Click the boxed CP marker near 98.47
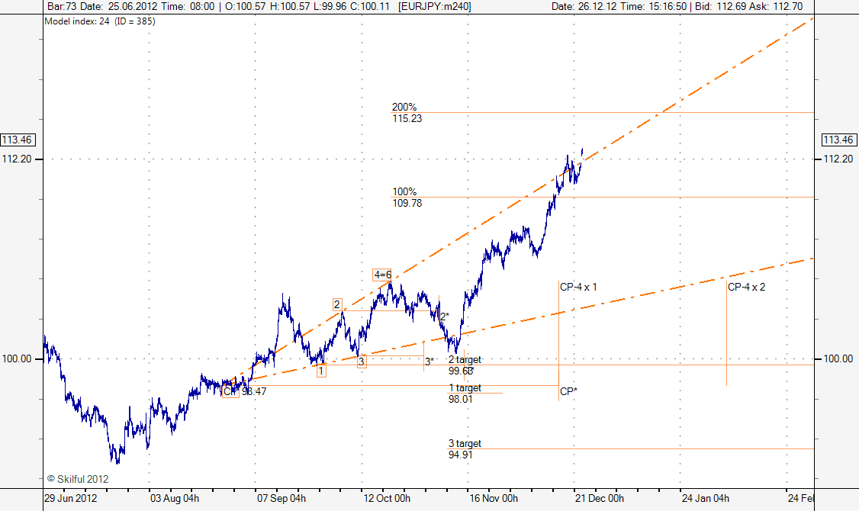The width and height of the screenshot is (859, 511). (x=230, y=391)
